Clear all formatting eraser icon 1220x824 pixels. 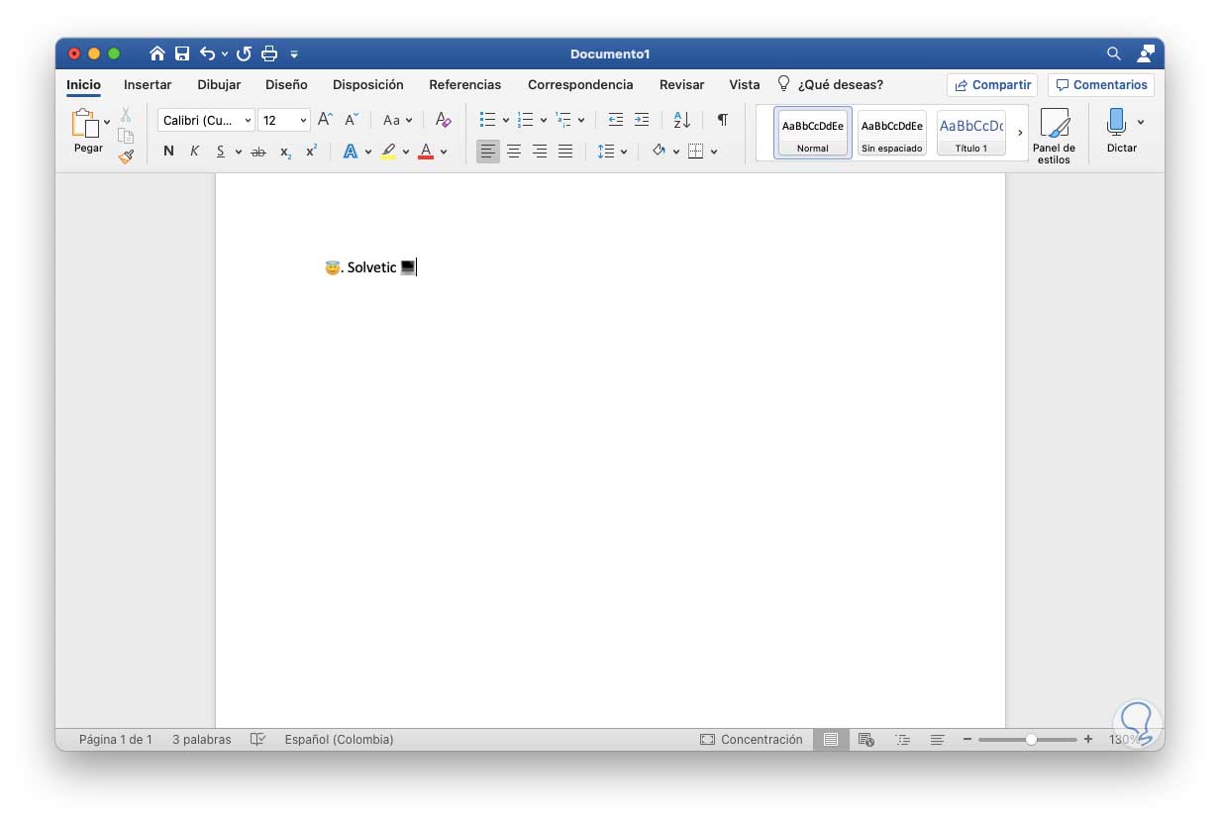[x=443, y=120]
